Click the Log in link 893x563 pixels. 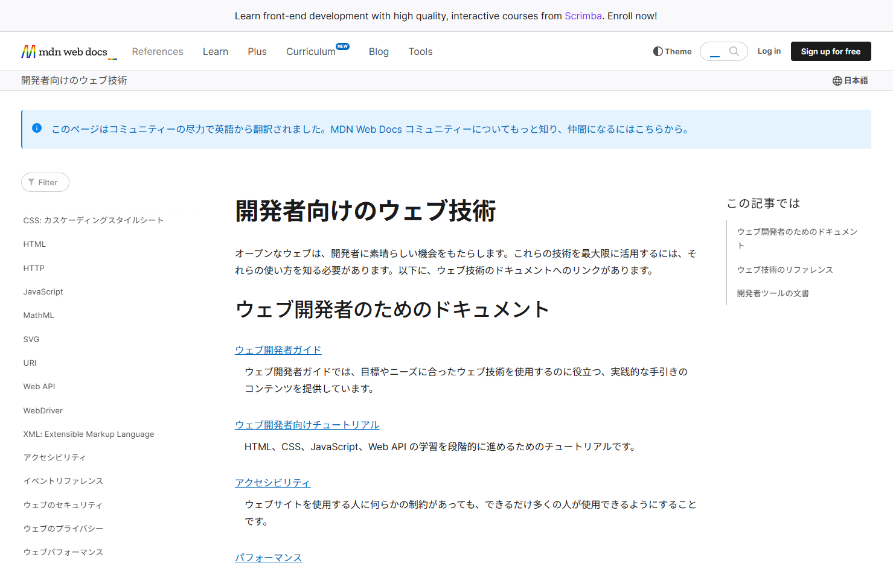click(x=769, y=51)
